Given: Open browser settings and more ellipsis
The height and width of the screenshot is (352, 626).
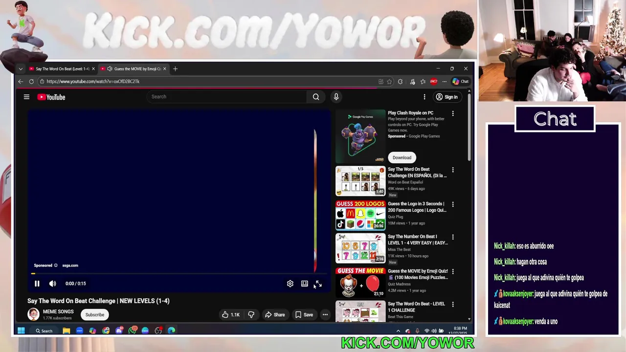Looking at the screenshot, I should 444,82.
